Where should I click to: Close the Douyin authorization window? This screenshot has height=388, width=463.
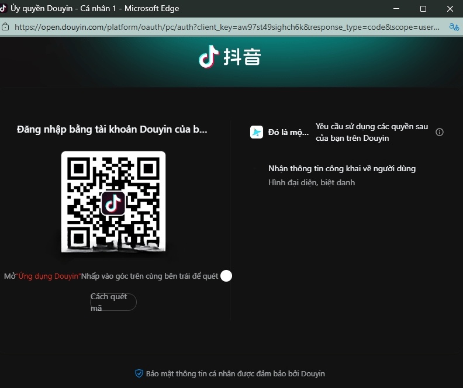click(x=450, y=9)
